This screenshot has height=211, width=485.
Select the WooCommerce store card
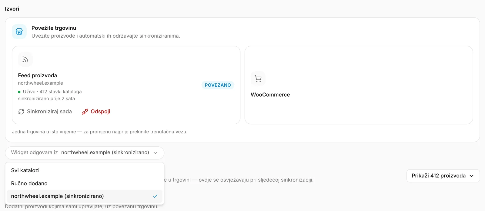click(x=359, y=85)
